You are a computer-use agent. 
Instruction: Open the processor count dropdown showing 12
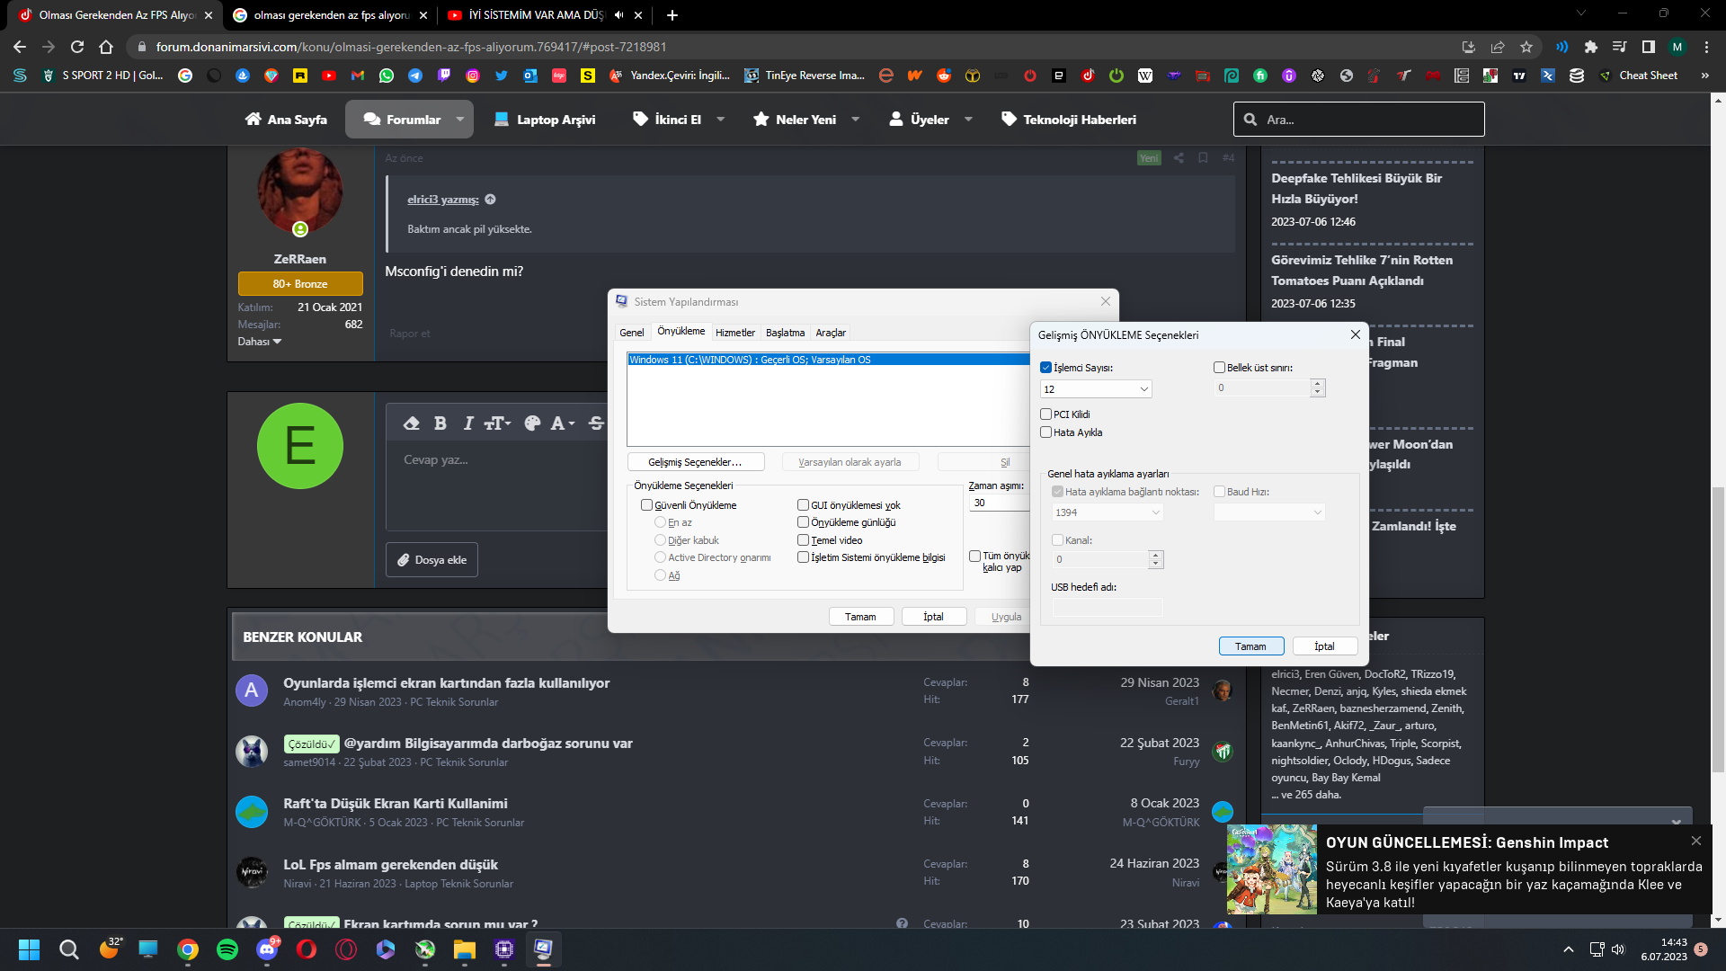(x=1096, y=389)
